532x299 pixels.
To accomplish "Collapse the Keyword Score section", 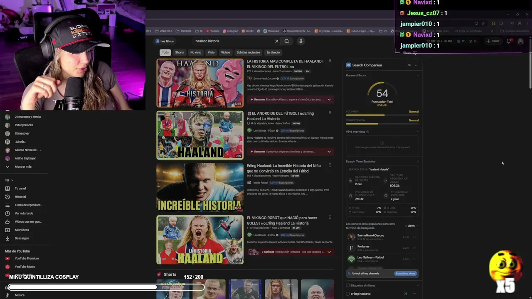I will click(418, 75).
